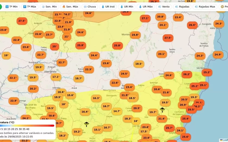Open the Leaflet attribution link

click(x=225, y=140)
